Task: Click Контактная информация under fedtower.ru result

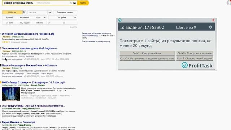Action: 12,76
